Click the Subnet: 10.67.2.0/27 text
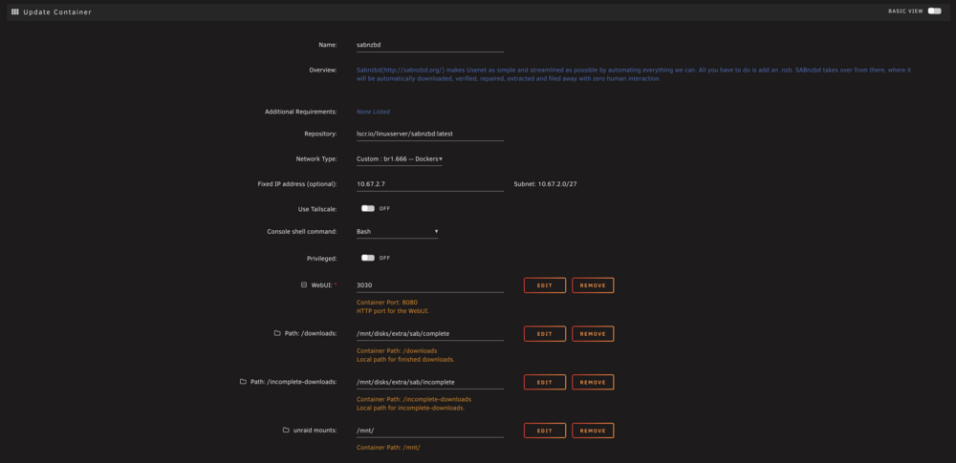Screen dimensions: 956x463 click(x=545, y=184)
